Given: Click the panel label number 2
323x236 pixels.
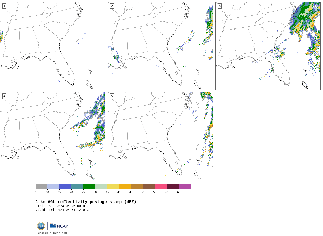Looking at the screenshot, I should [x=112, y=6].
